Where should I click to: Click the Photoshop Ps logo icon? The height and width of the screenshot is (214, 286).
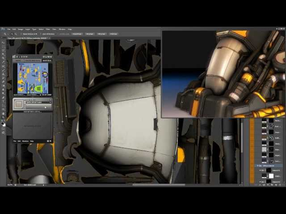(x=3, y=29)
